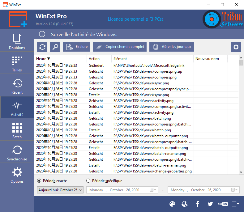Image resolution: width=244 pixels, height=212 pixels.
Task: Open the Licence personnelle (3 PCs) link
Action: coord(135,19)
